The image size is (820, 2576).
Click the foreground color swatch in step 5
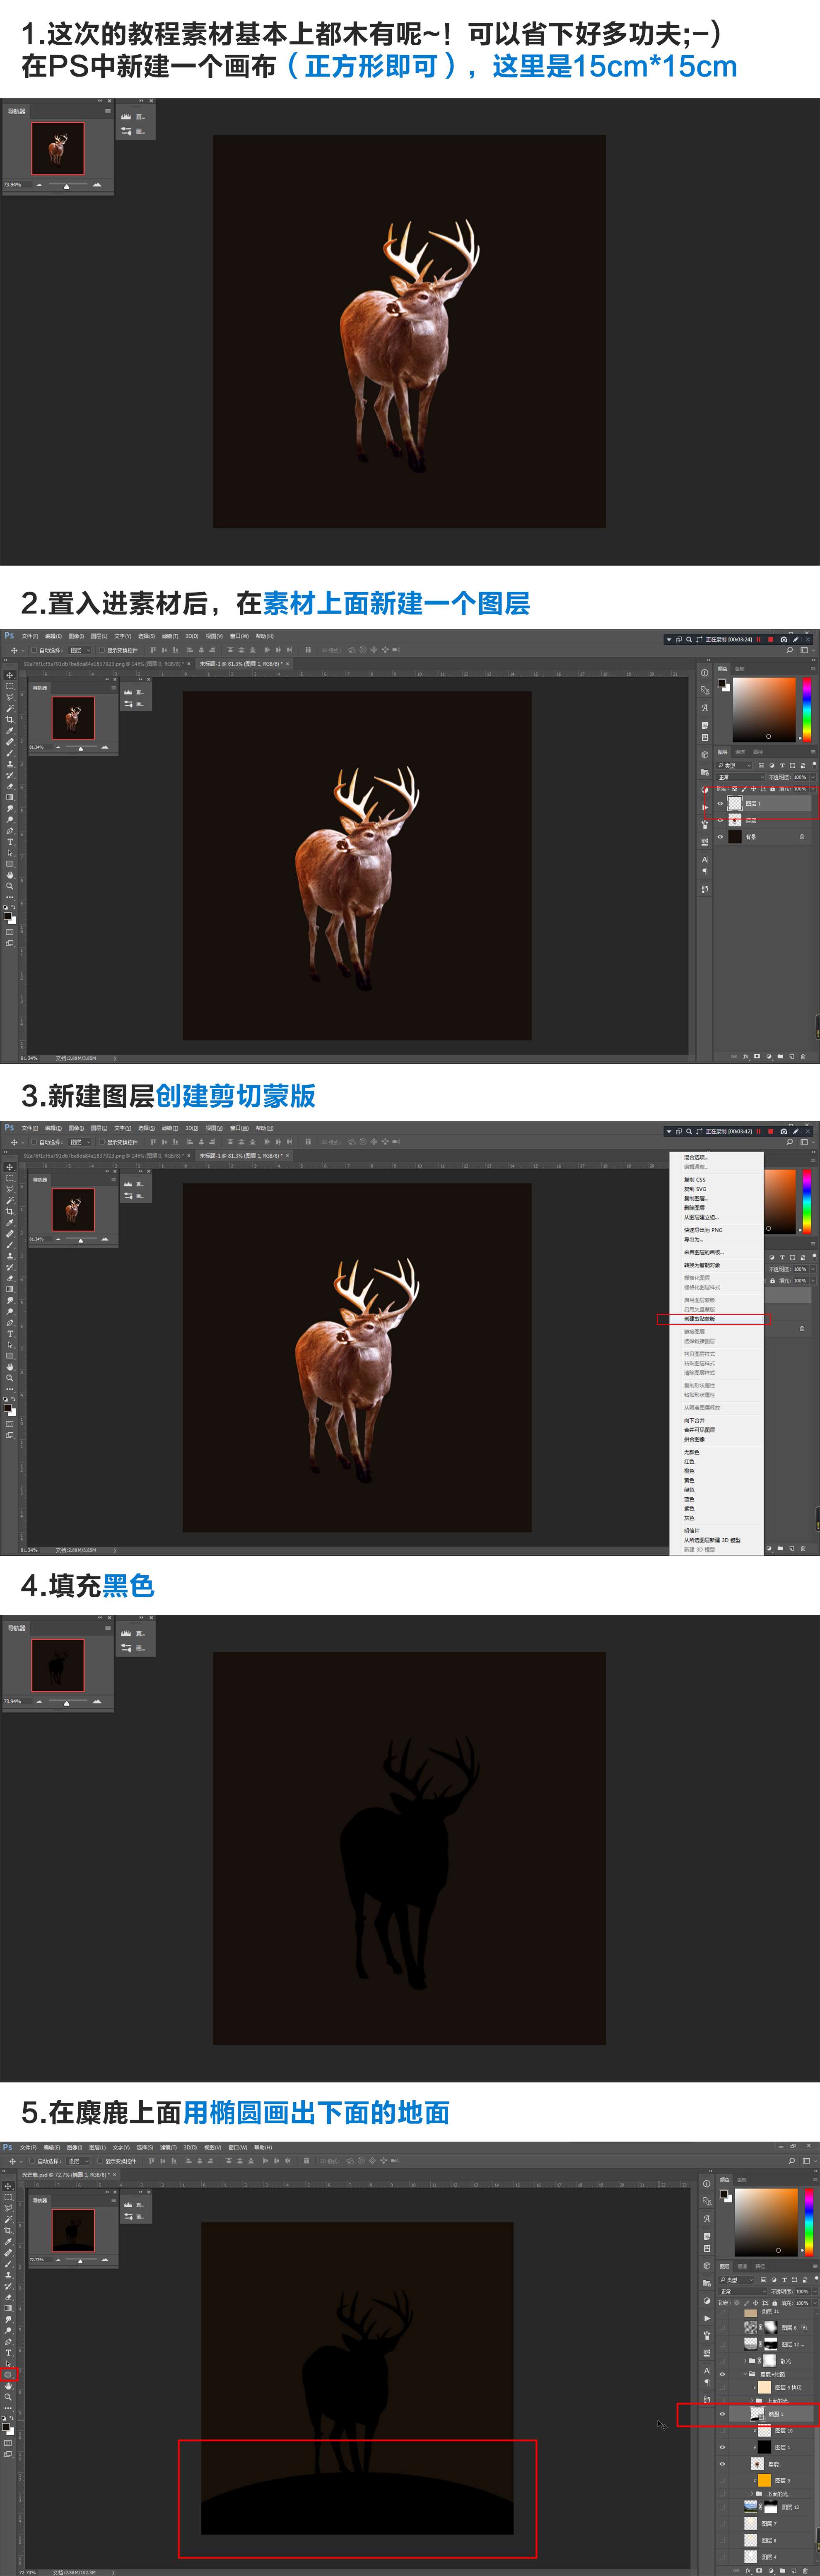(724, 2194)
